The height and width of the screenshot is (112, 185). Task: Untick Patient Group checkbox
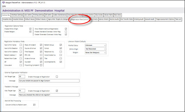coord(61,45)
